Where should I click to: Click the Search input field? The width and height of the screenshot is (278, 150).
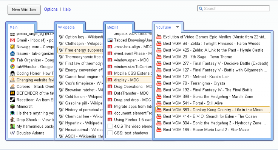233,9
